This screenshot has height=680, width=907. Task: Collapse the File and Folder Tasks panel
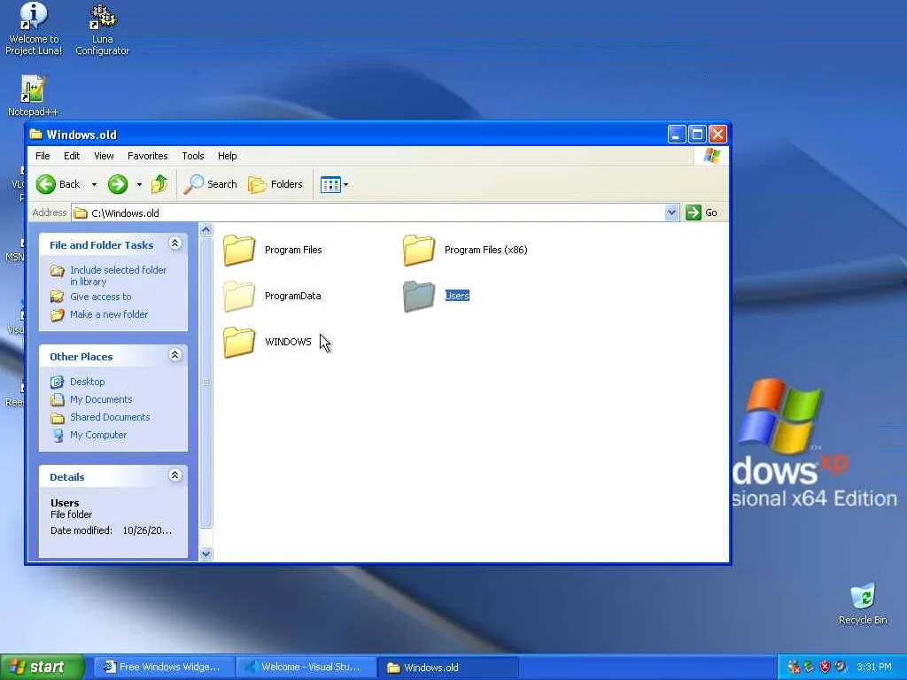pos(175,243)
